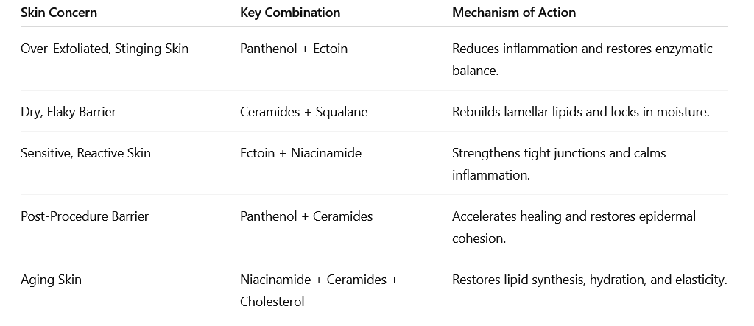Click the Mechanism of Action column header

pos(513,13)
